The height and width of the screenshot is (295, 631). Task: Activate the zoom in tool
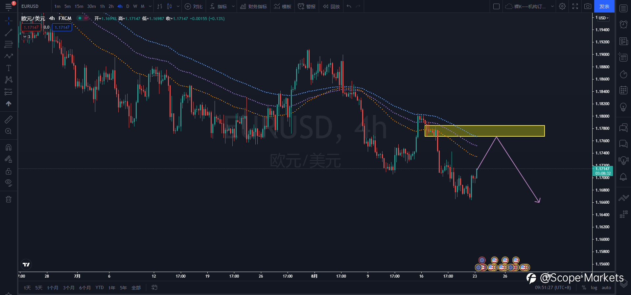(9, 131)
